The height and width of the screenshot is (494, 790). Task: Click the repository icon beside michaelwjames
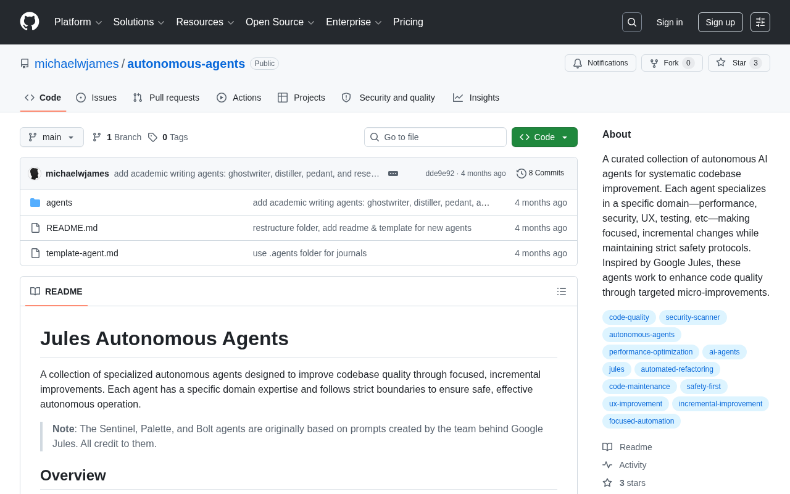click(25, 64)
